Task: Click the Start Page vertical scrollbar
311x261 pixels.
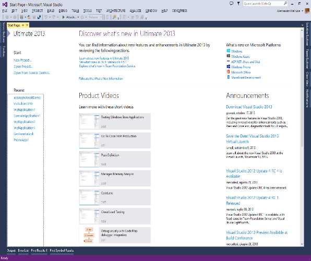Action: [302, 137]
